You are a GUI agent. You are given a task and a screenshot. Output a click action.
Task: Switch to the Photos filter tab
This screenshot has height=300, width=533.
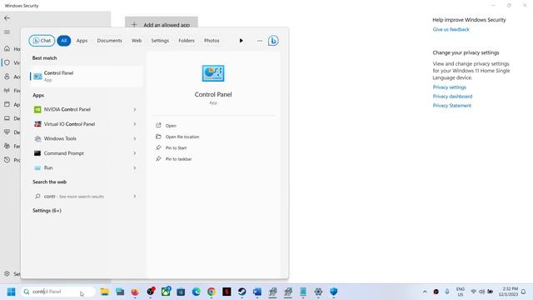point(212,41)
